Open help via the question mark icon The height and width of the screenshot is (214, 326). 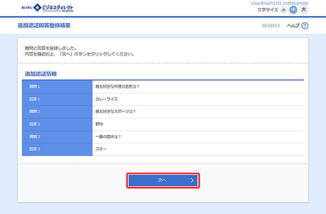[305, 26]
